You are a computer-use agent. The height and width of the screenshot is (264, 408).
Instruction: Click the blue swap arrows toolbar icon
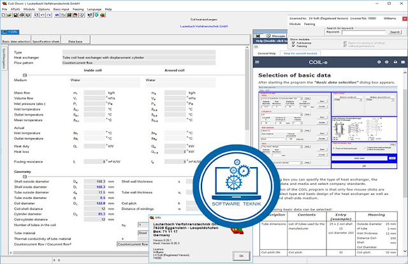point(57,15)
